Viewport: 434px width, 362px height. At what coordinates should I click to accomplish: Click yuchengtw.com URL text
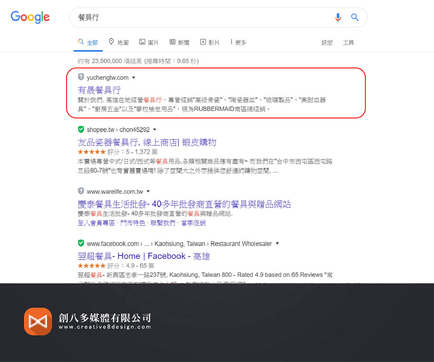[x=107, y=78]
